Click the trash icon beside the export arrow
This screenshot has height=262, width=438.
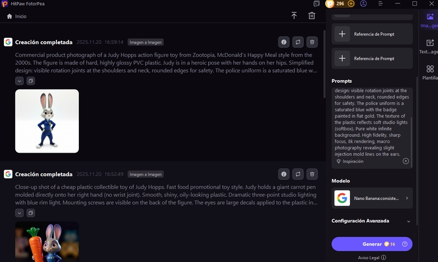tap(312, 16)
